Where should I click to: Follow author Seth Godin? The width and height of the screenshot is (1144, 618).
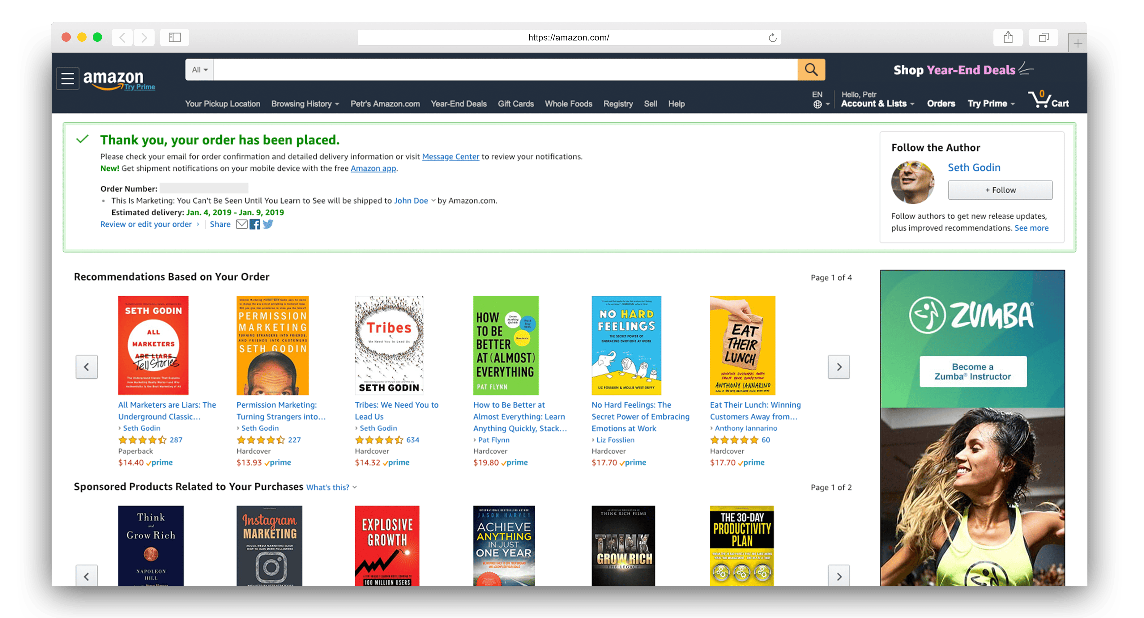(x=1000, y=190)
